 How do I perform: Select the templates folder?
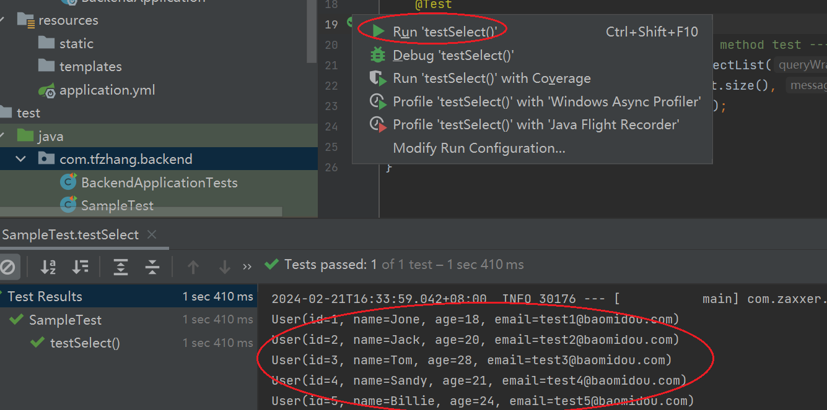click(90, 67)
